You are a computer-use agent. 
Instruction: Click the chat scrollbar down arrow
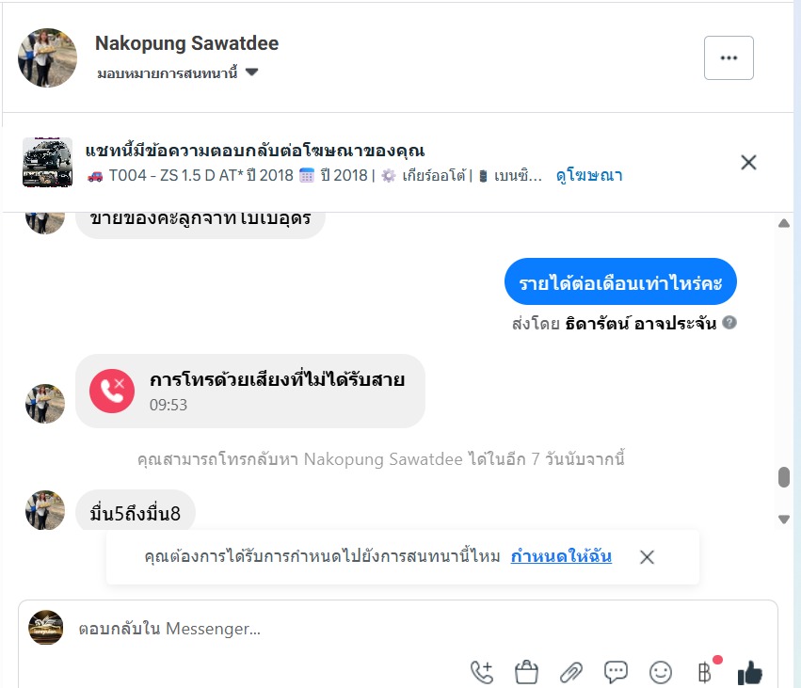point(783,519)
